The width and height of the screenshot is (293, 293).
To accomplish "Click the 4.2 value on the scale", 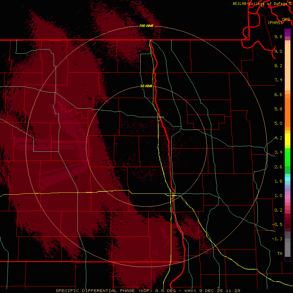I will 278,138.
